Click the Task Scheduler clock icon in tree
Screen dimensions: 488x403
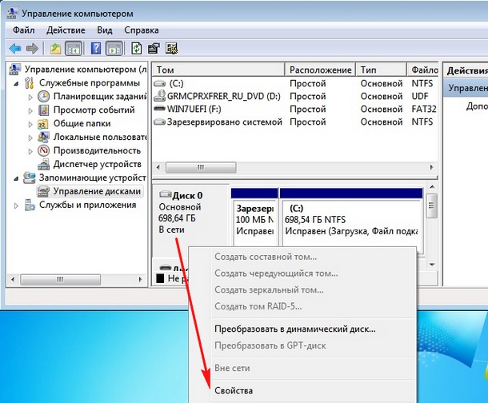(43, 97)
